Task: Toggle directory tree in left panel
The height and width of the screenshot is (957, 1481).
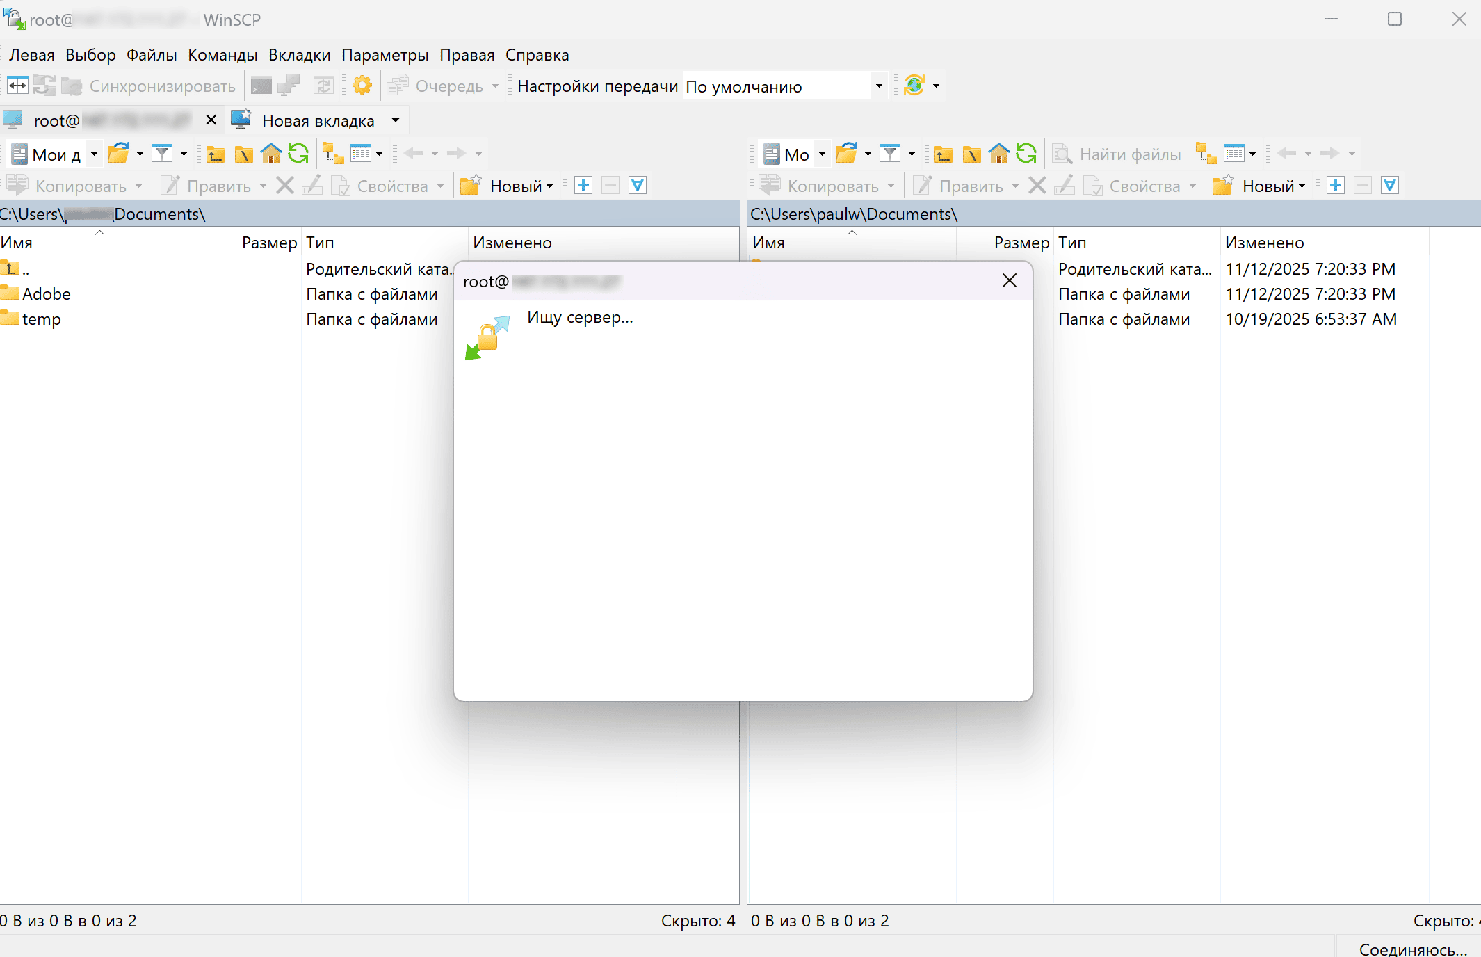Action: [333, 154]
